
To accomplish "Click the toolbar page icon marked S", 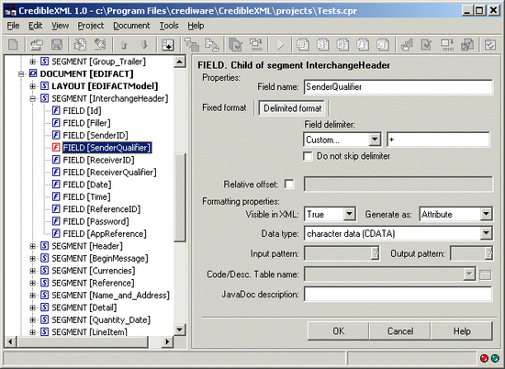I will click(x=322, y=44).
